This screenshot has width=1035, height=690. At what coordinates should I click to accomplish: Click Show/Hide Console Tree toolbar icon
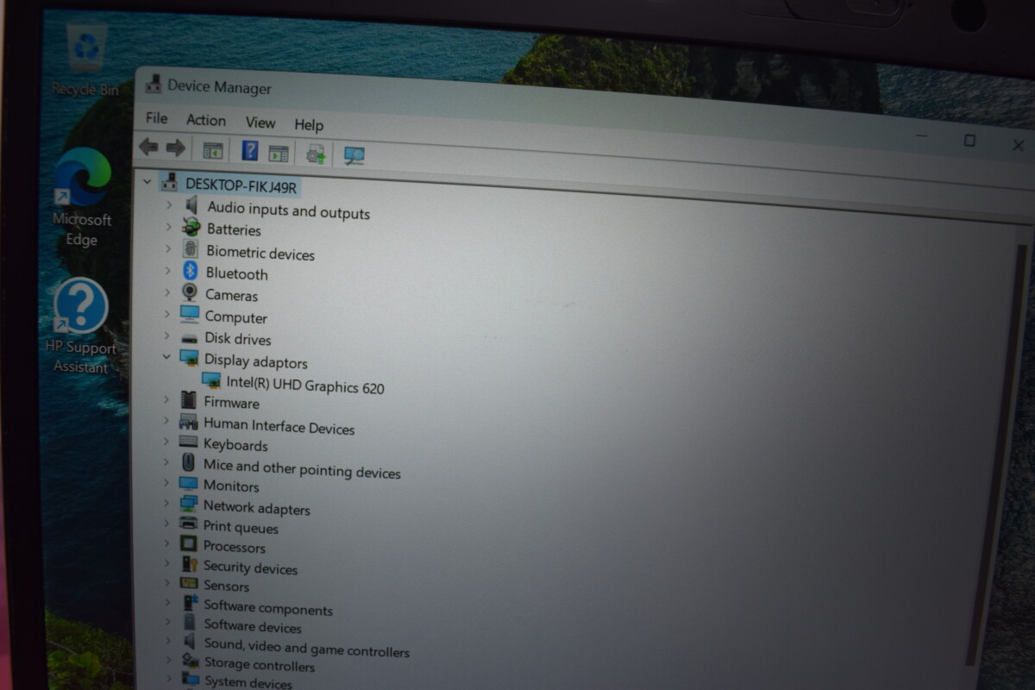tap(212, 151)
